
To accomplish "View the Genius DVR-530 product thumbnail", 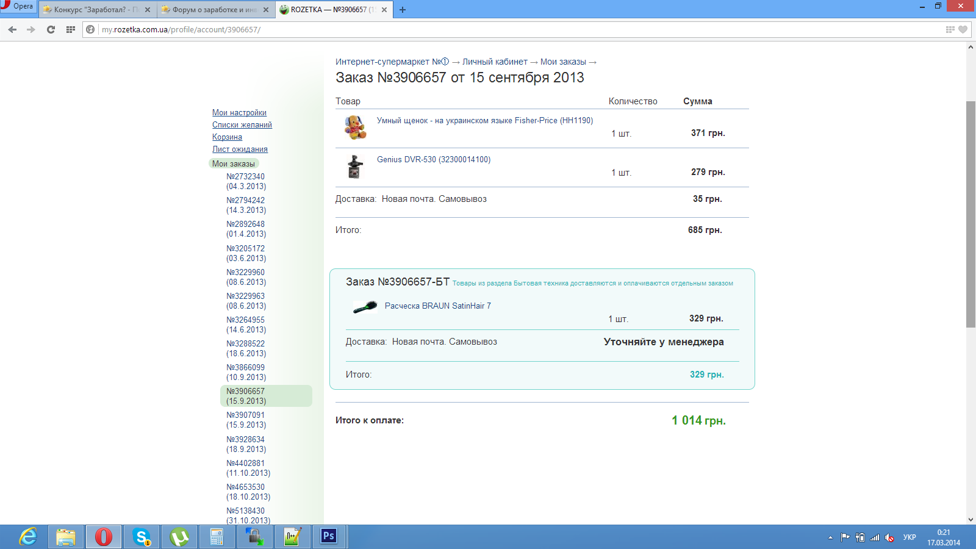I will point(355,167).
